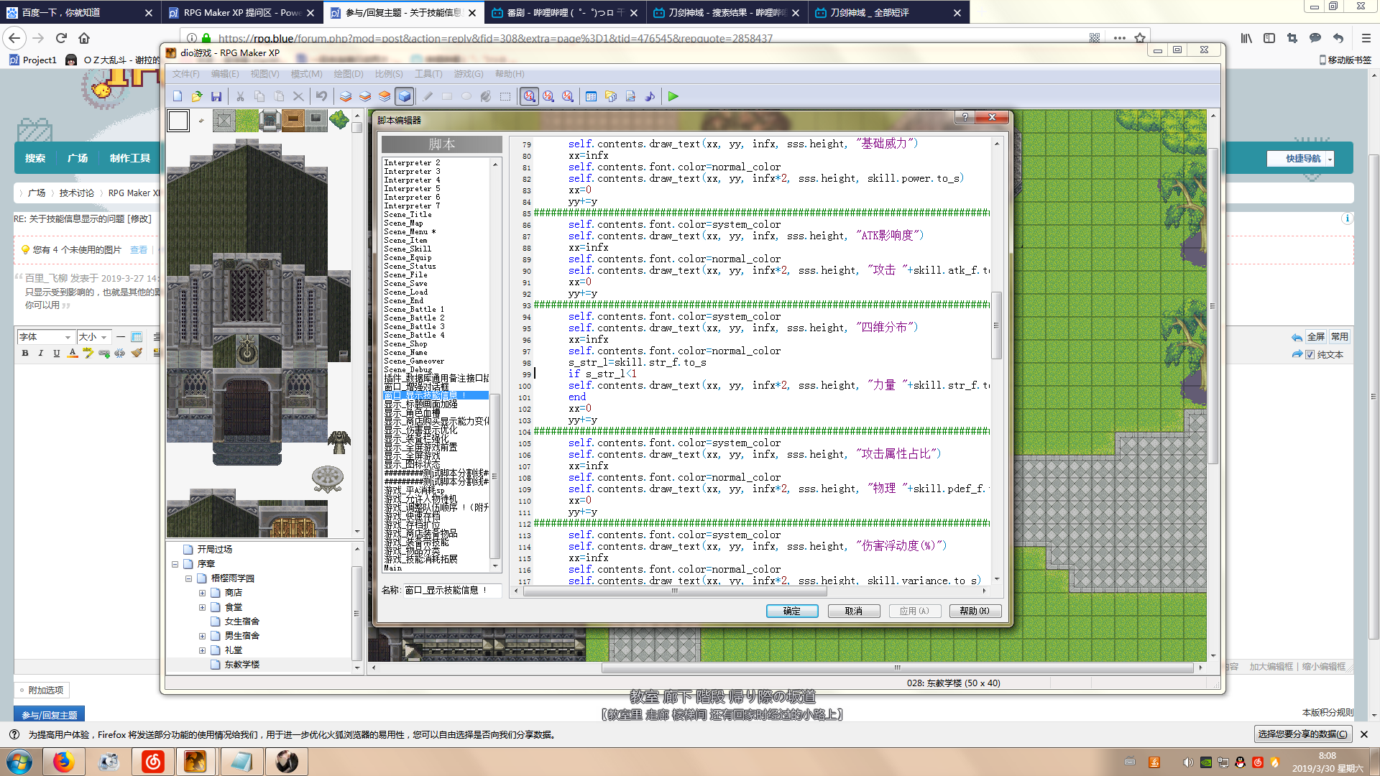The width and height of the screenshot is (1380, 776).
Task: Open Firefox from the Windows taskbar
Action: tap(63, 761)
